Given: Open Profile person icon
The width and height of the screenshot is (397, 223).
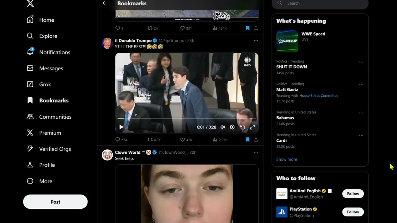Looking at the screenshot, I should pos(30,165).
